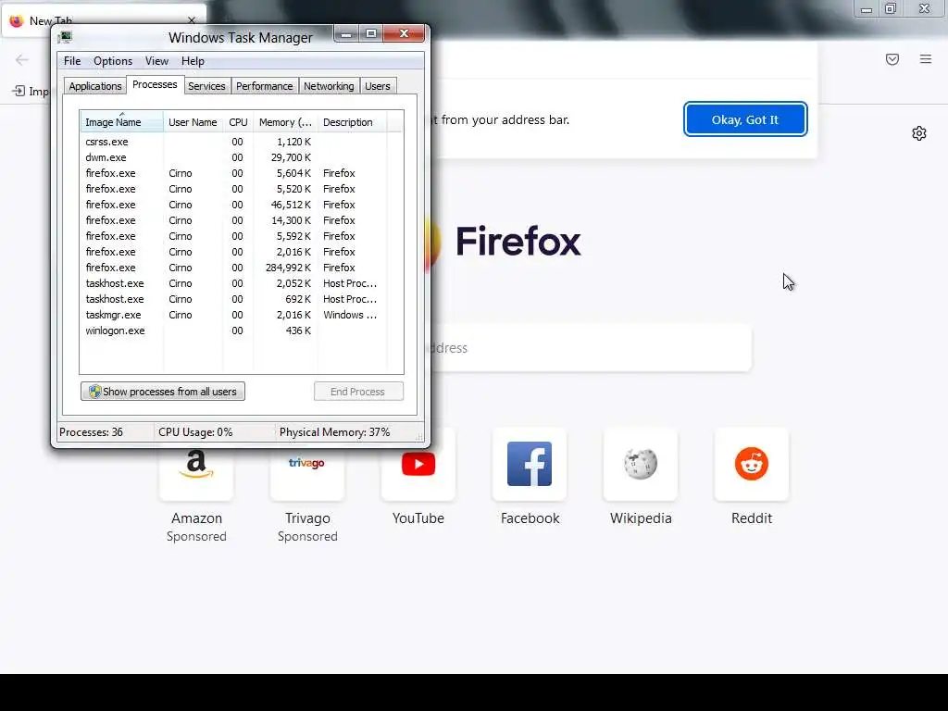The height and width of the screenshot is (711, 948).
Task: Open the View menu in Task Manager
Action: click(x=156, y=61)
